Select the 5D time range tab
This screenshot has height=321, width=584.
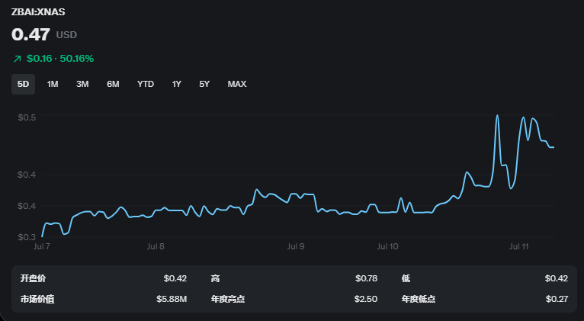coord(23,84)
